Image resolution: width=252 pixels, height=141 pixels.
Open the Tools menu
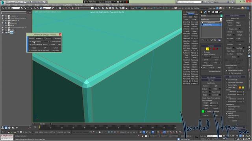click(x=15, y=5)
